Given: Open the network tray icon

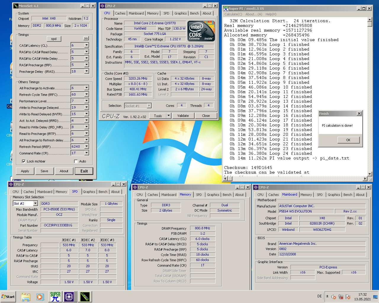Looking at the screenshot, I should (x=341, y=297).
